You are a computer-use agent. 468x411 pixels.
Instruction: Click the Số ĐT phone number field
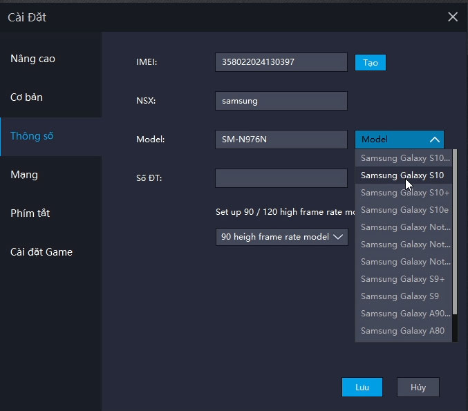coord(281,178)
